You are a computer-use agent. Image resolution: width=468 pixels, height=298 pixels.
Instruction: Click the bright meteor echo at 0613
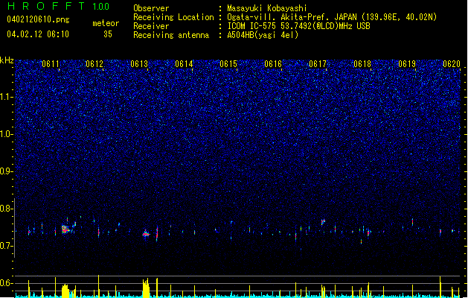[x=146, y=234]
